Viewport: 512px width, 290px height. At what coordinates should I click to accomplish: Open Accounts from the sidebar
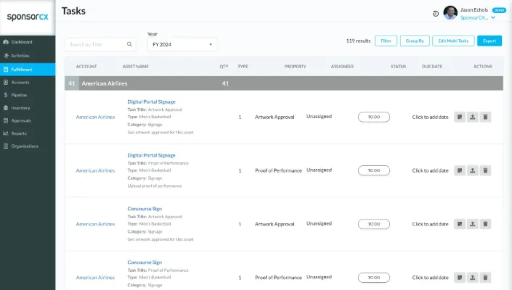[x=28, y=83]
